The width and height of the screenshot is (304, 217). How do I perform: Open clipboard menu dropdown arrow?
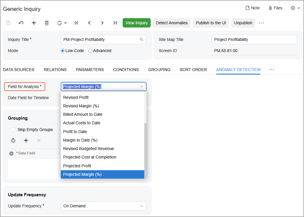click(65, 23)
